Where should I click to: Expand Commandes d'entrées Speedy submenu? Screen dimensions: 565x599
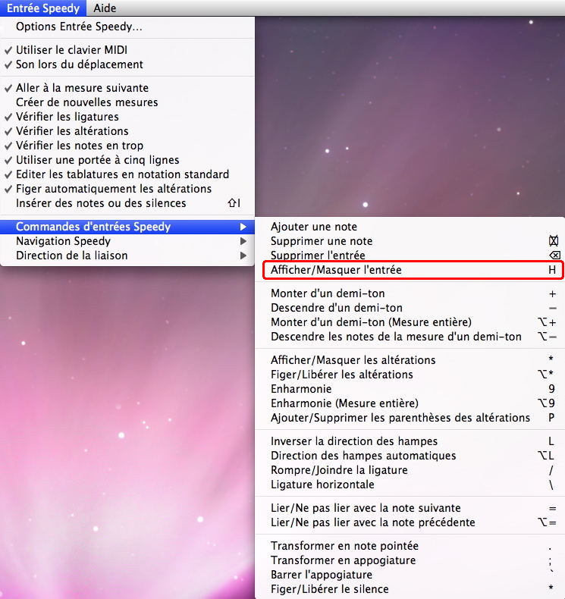93,227
